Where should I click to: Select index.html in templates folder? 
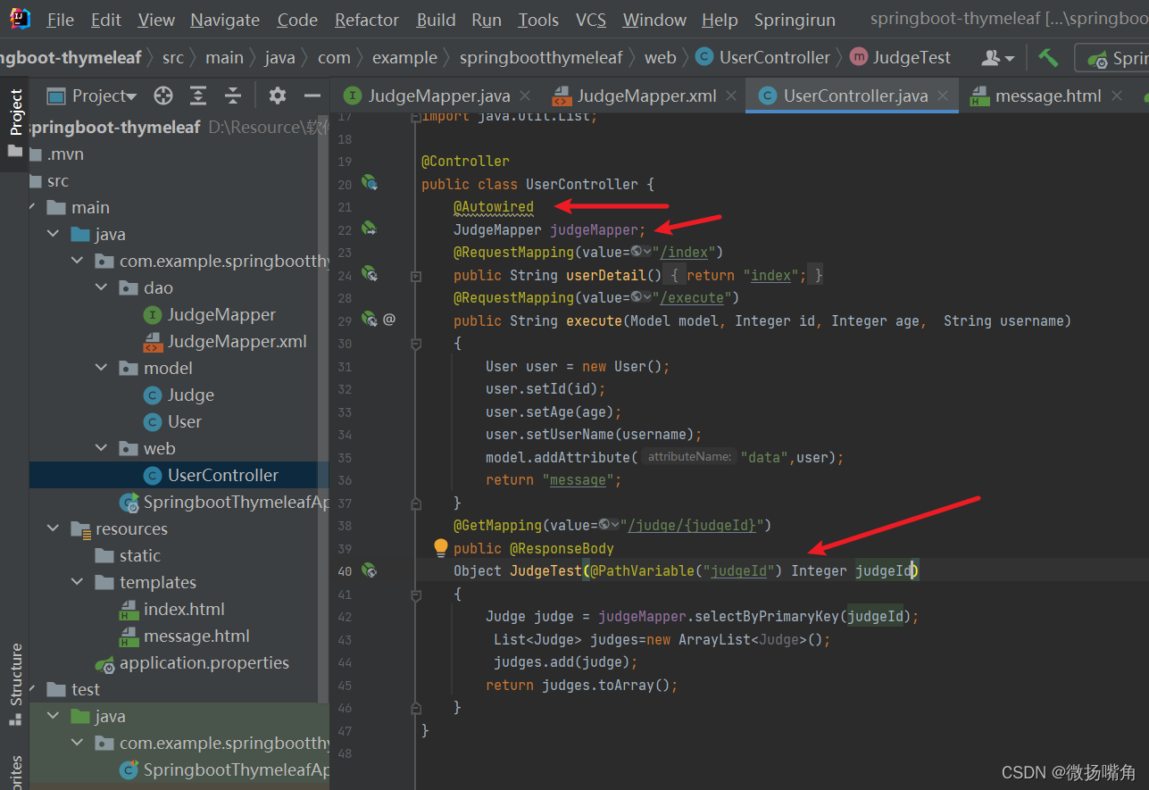(172, 609)
